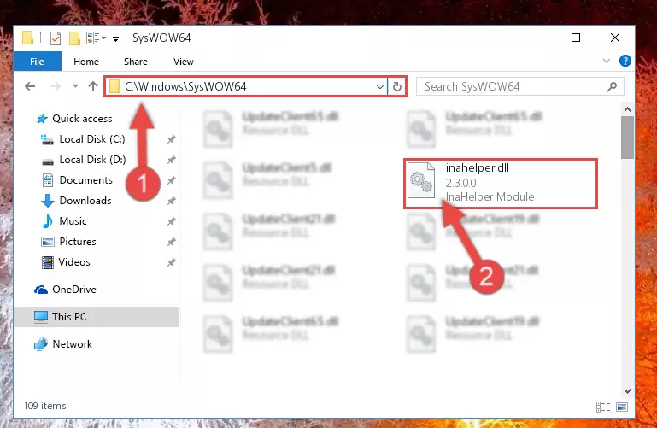Click the pin icon beside Music
This screenshot has height=428, width=657.
pos(172,221)
